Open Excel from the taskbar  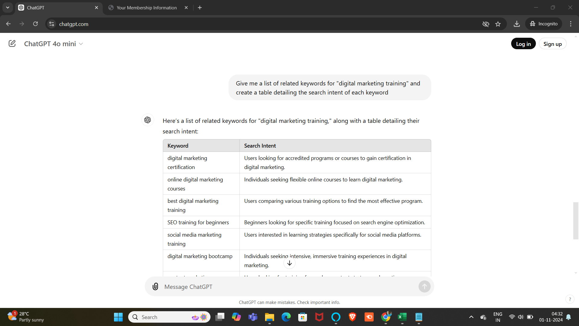point(402,317)
